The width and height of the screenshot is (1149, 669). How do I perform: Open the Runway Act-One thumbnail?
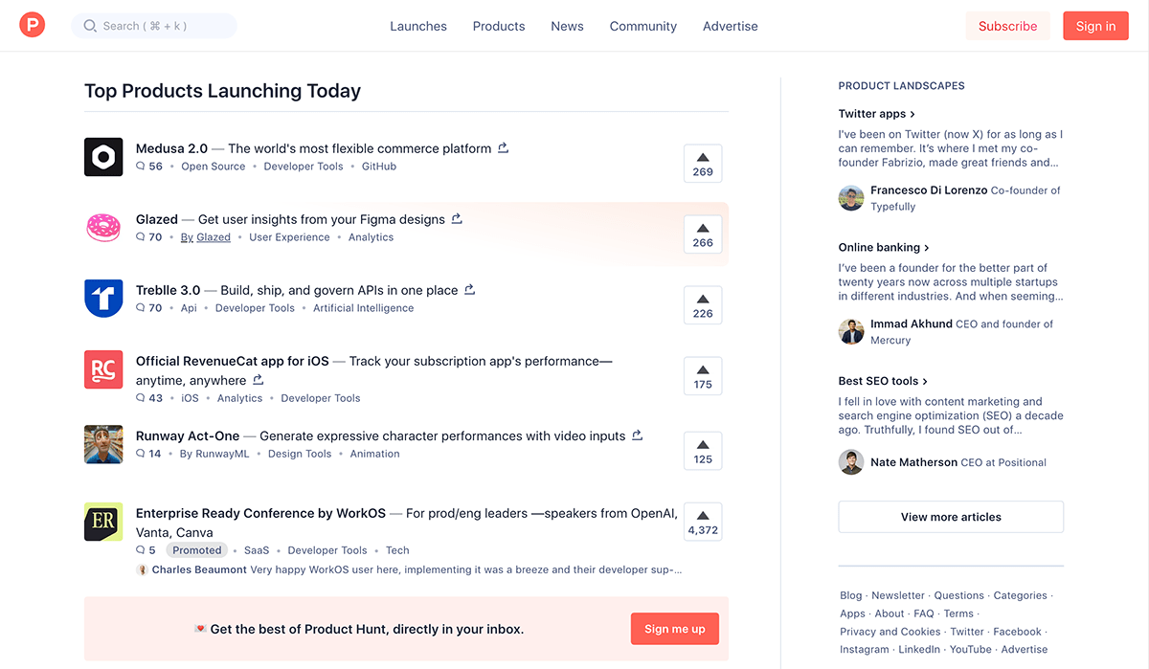(103, 444)
